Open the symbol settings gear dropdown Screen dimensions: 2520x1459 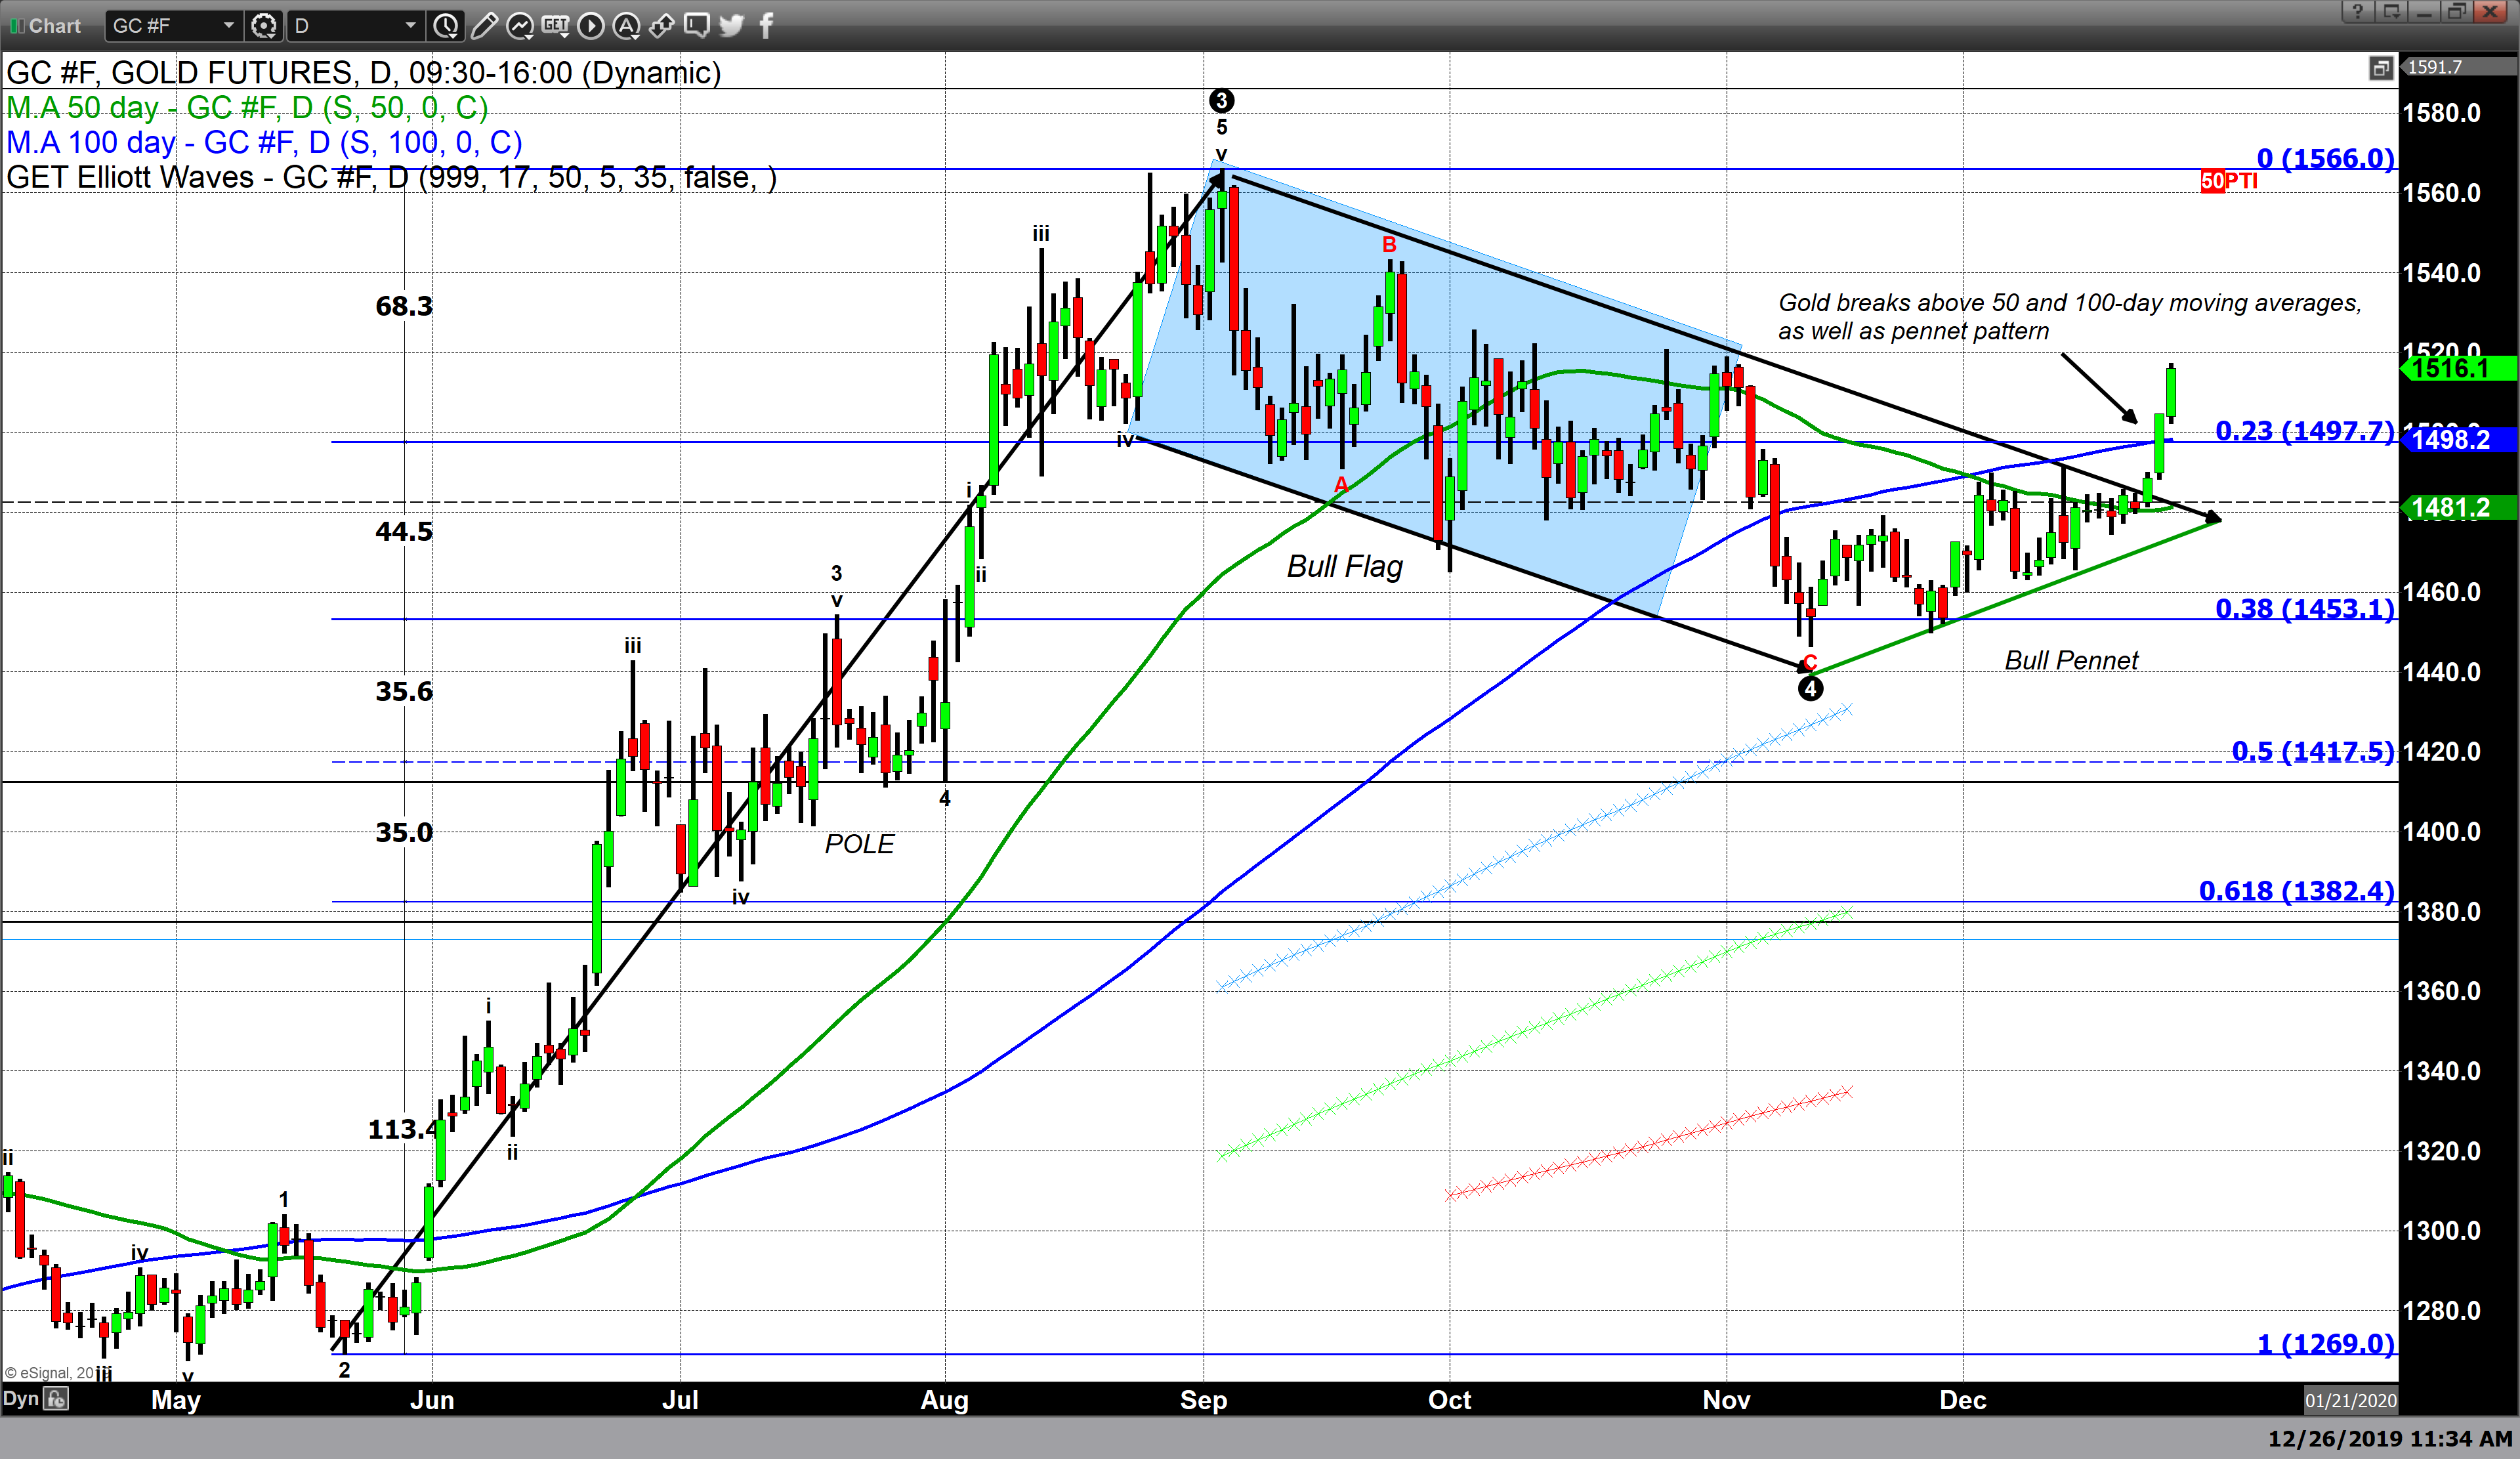pyautogui.click(x=264, y=26)
